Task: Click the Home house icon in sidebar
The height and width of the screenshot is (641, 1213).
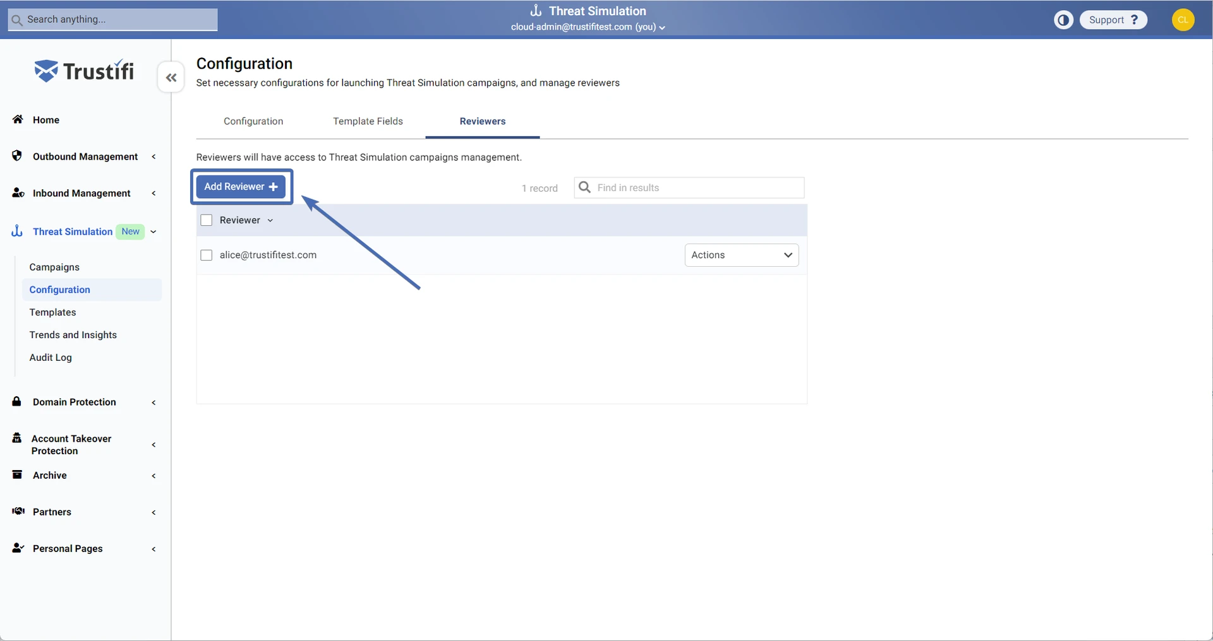Action: (18, 119)
